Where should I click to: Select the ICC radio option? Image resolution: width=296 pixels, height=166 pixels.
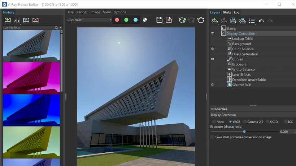tap(286, 122)
